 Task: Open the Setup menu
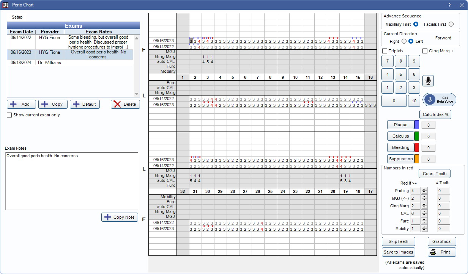tap(17, 17)
